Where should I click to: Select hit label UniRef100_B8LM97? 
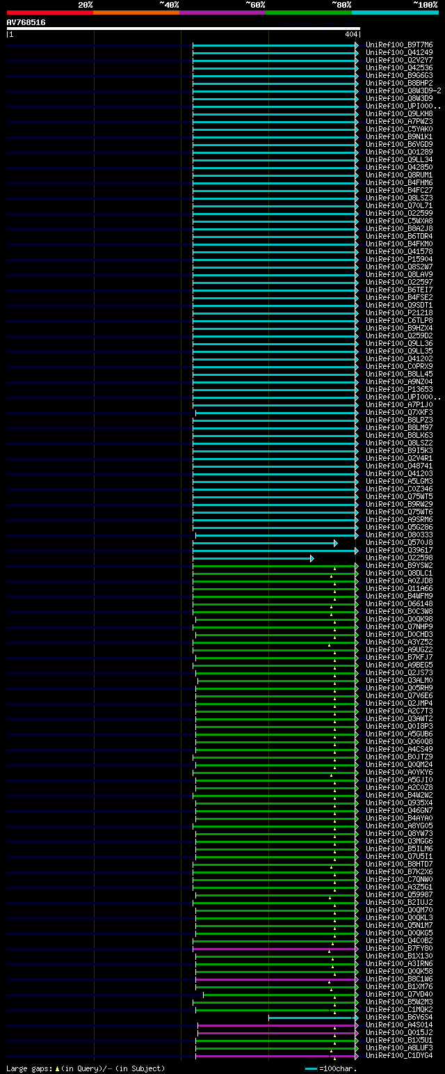(399, 427)
